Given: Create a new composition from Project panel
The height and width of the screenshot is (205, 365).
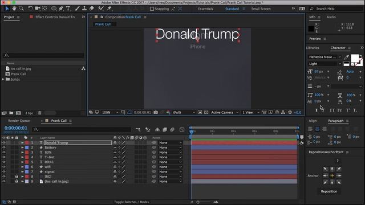Looking at the screenshot, I should [x=18, y=113].
